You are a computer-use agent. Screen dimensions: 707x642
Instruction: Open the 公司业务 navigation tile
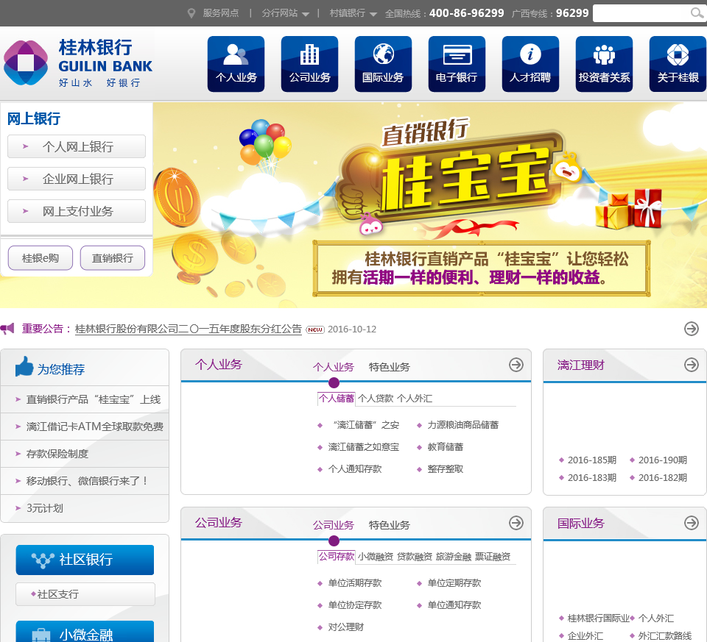tap(309, 64)
